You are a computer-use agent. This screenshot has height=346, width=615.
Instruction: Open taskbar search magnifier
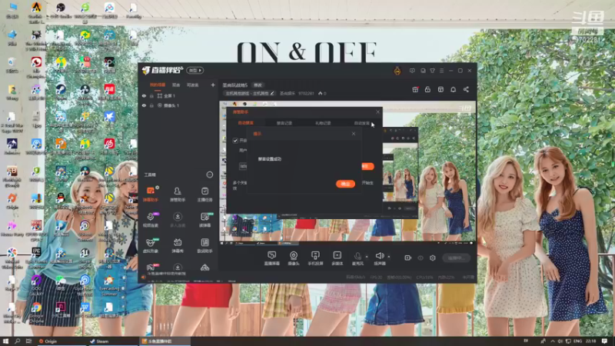coord(17,341)
